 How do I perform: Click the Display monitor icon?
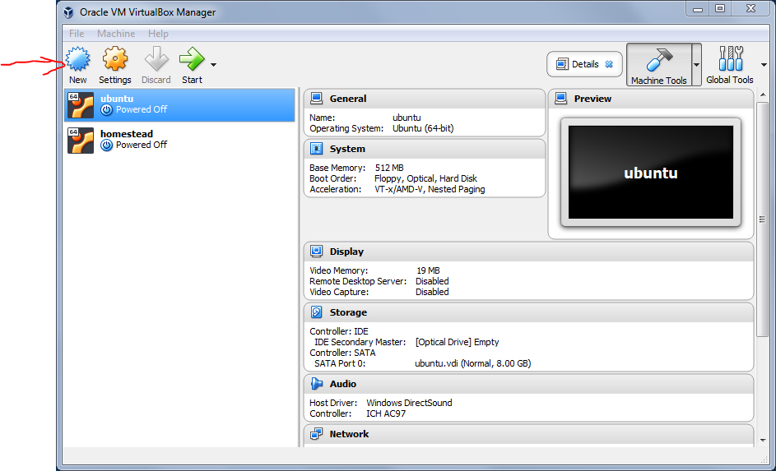[x=316, y=251]
